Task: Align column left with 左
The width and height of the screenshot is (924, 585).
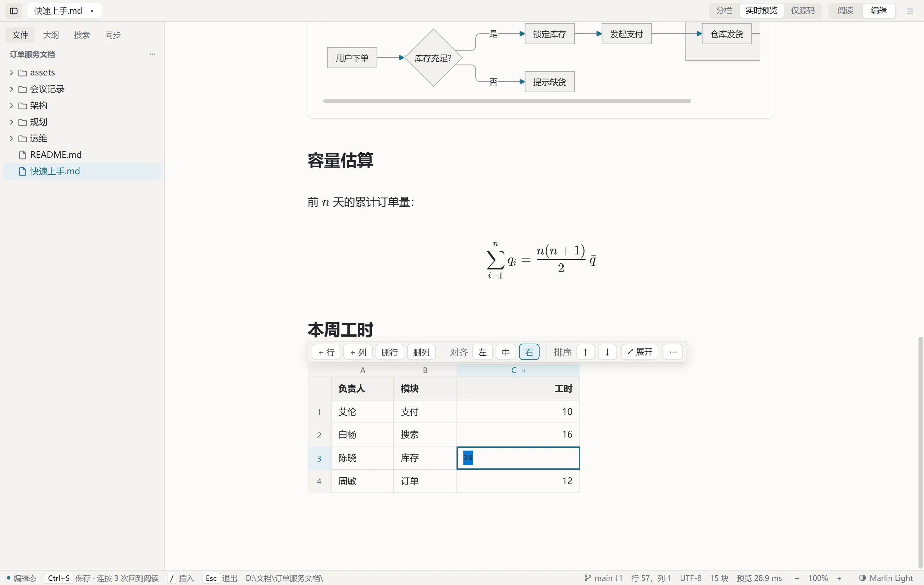Action: coord(483,352)
